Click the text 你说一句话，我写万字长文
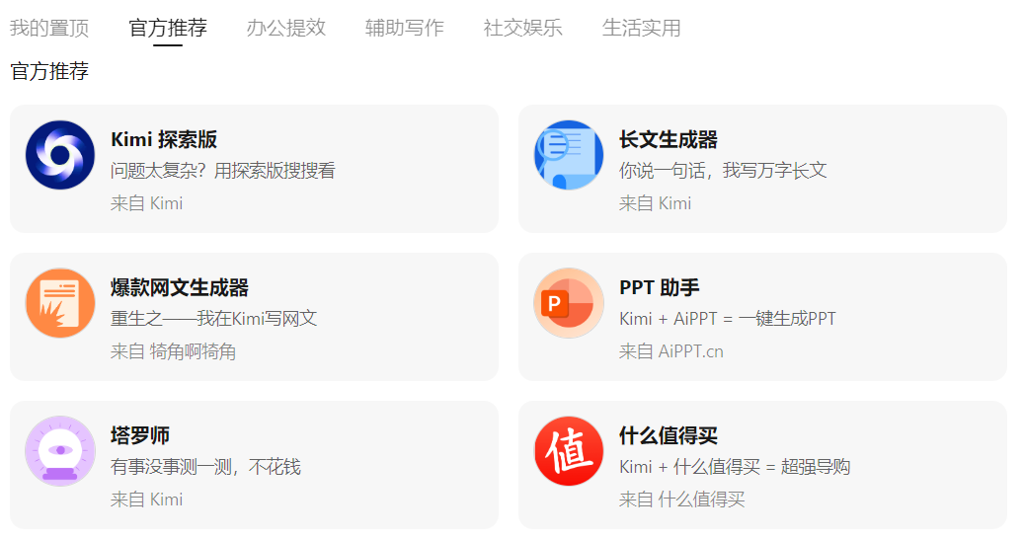This screenshot has height=538, width=1024. tap(723, 171)
